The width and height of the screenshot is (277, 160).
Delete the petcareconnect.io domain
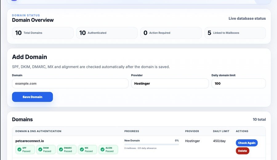(x=243, y=151)
